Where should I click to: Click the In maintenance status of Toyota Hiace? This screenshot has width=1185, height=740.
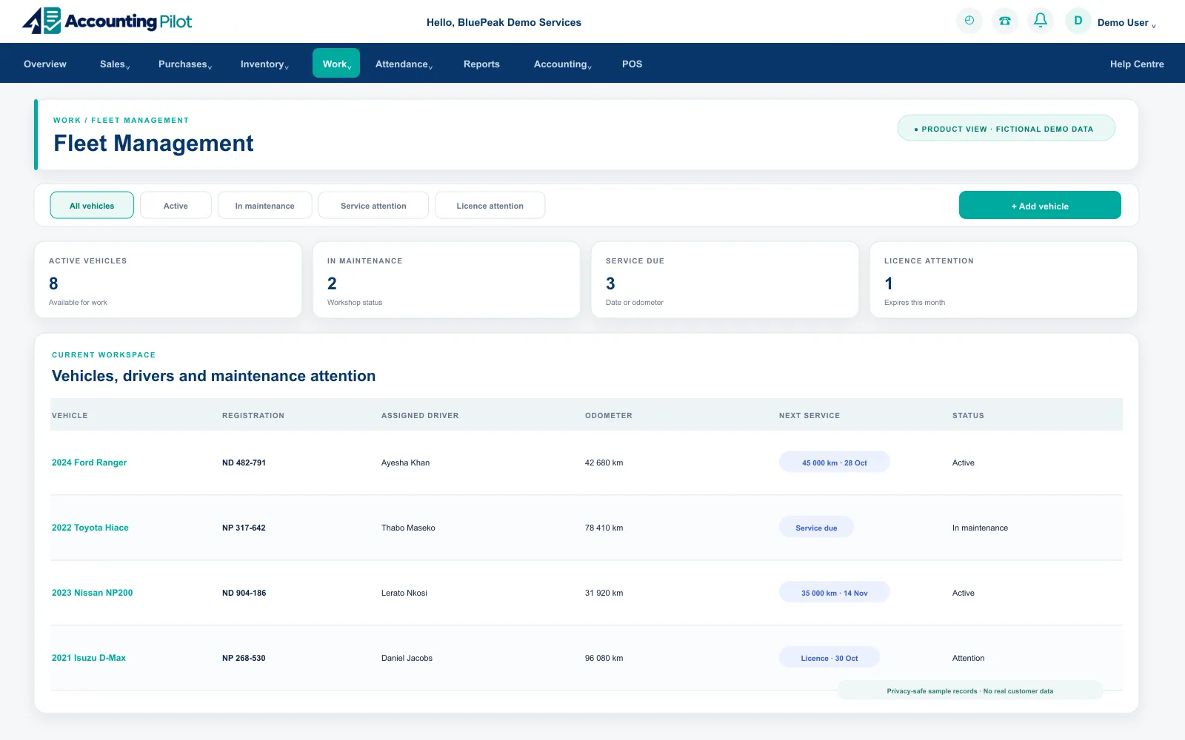tap(980, 528)
